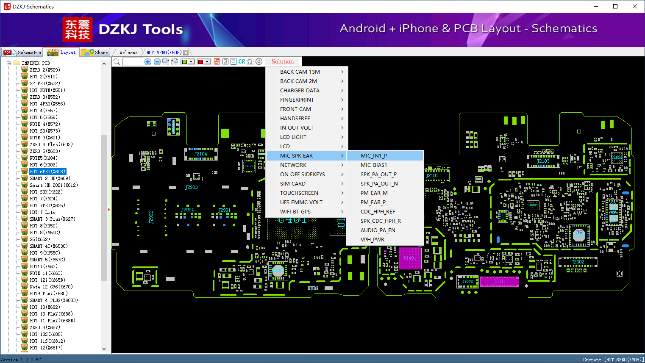Click the magenta U1401 chip on the board
The width and height of the screenshot is (645, 363).
tap(410, 258)
